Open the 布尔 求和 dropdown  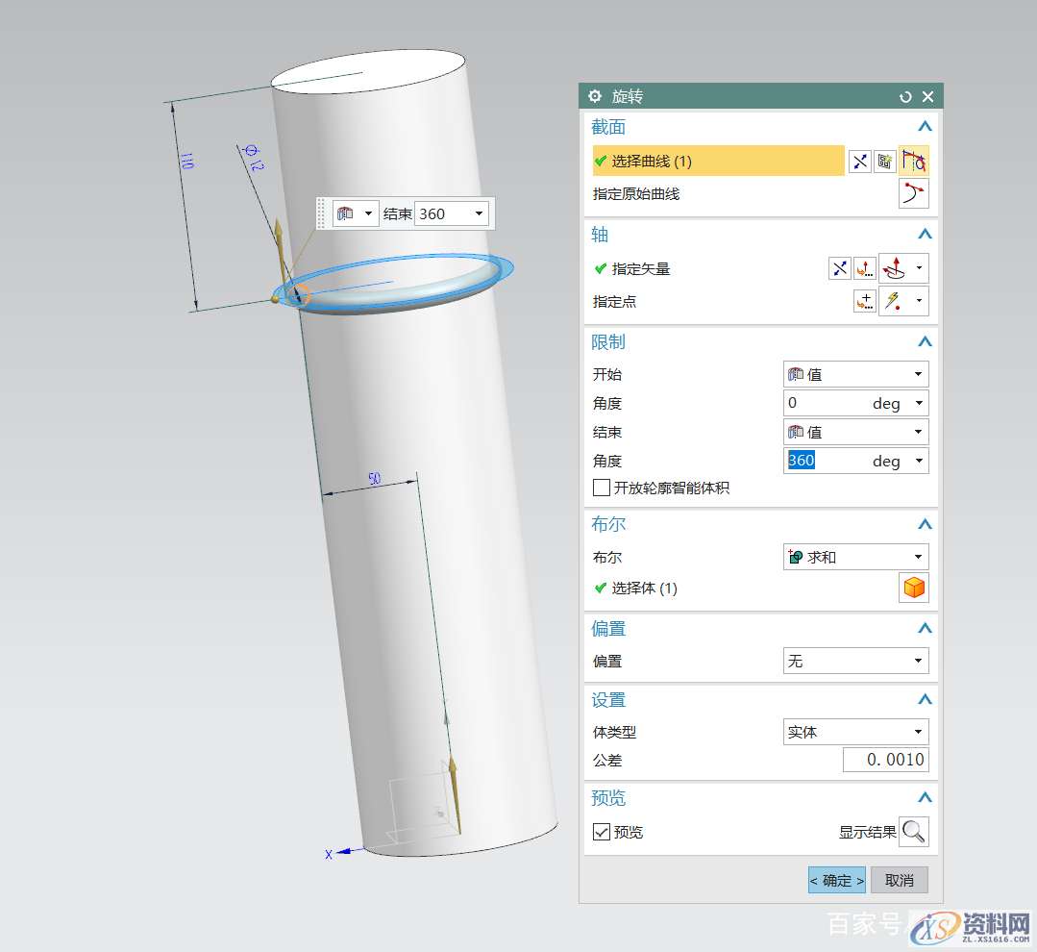tap(855, 557)
